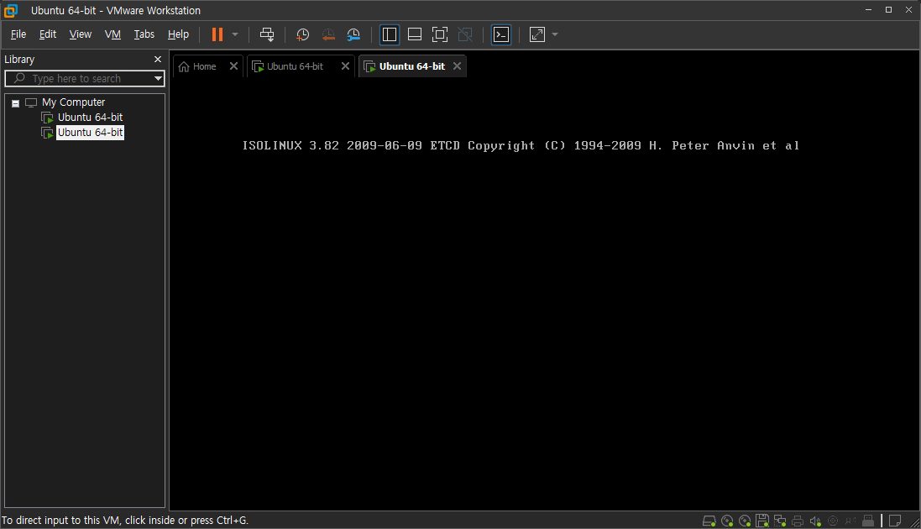Image resolution: width=921 pixels, height=529 pixels.
Task: Open stretch guest dropdown arrow
Action: 555,34
